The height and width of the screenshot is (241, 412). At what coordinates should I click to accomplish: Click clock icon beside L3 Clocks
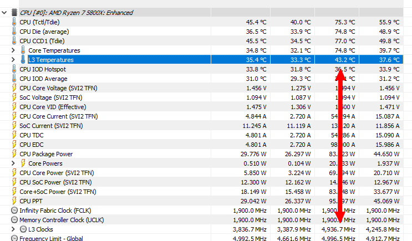click(x=23, y=229)
